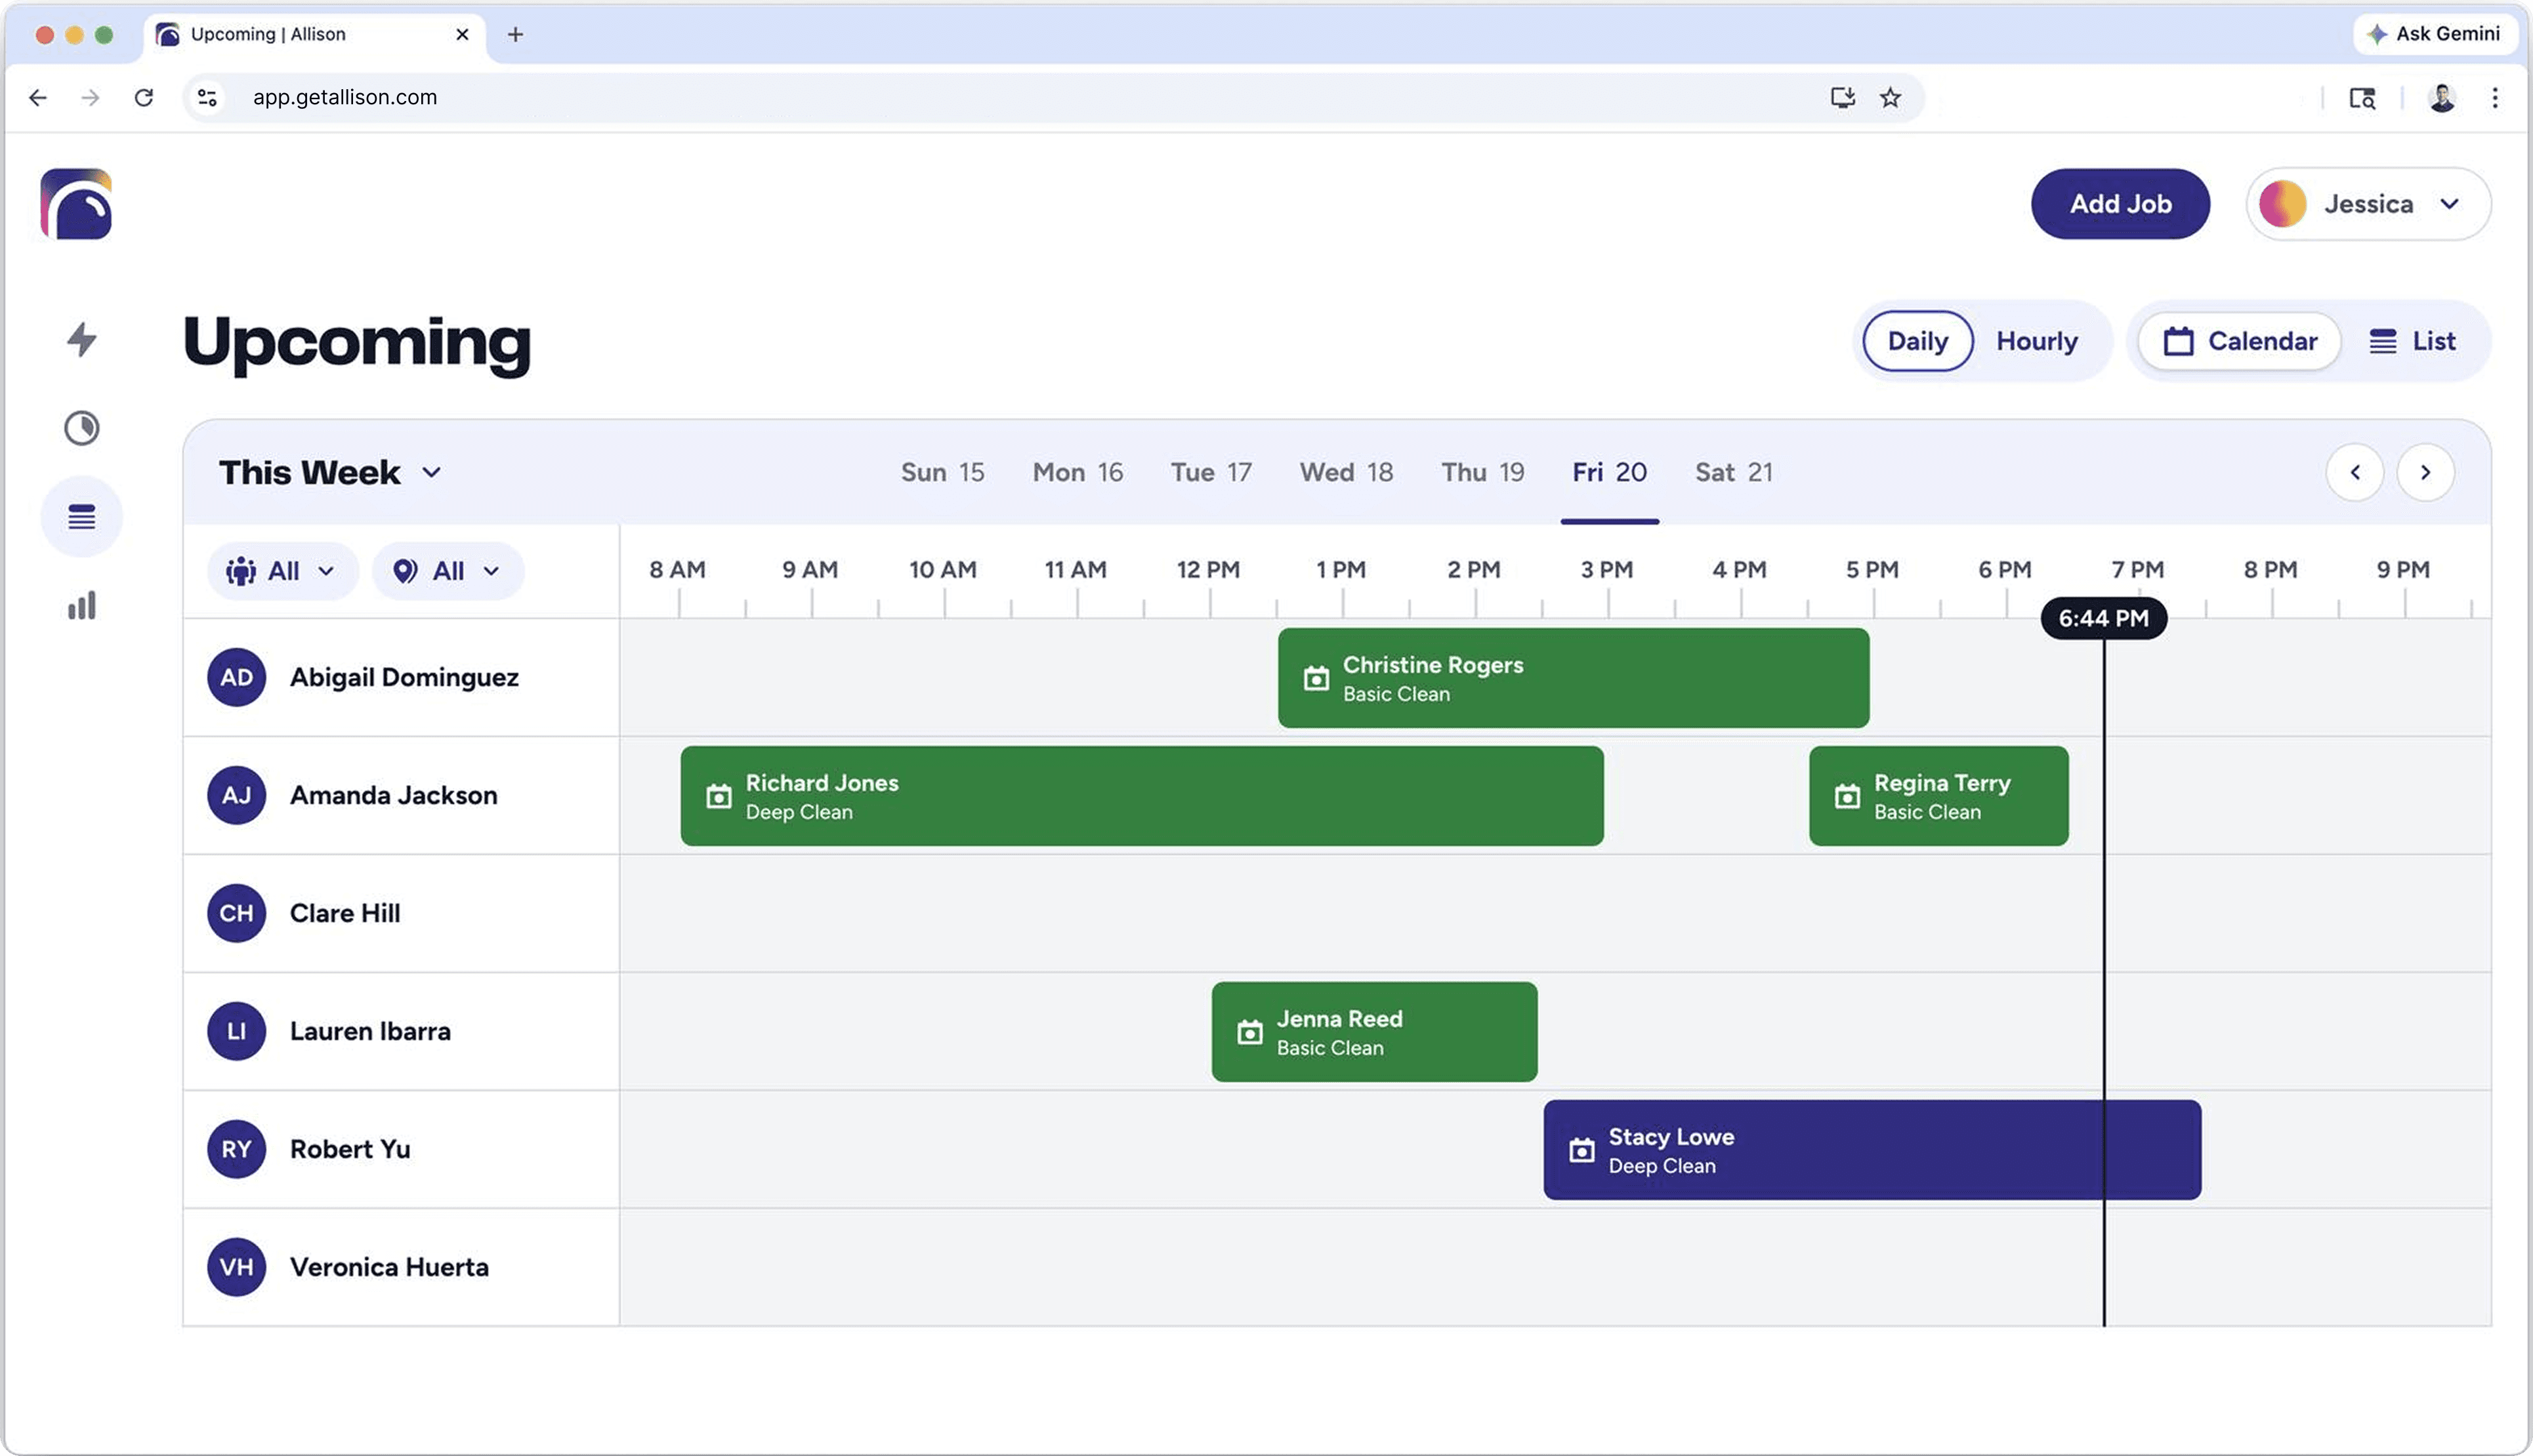Select the Sat 21 day tab
This screenshot has width=2533, height=1456.
click(x=1732, y=472)
